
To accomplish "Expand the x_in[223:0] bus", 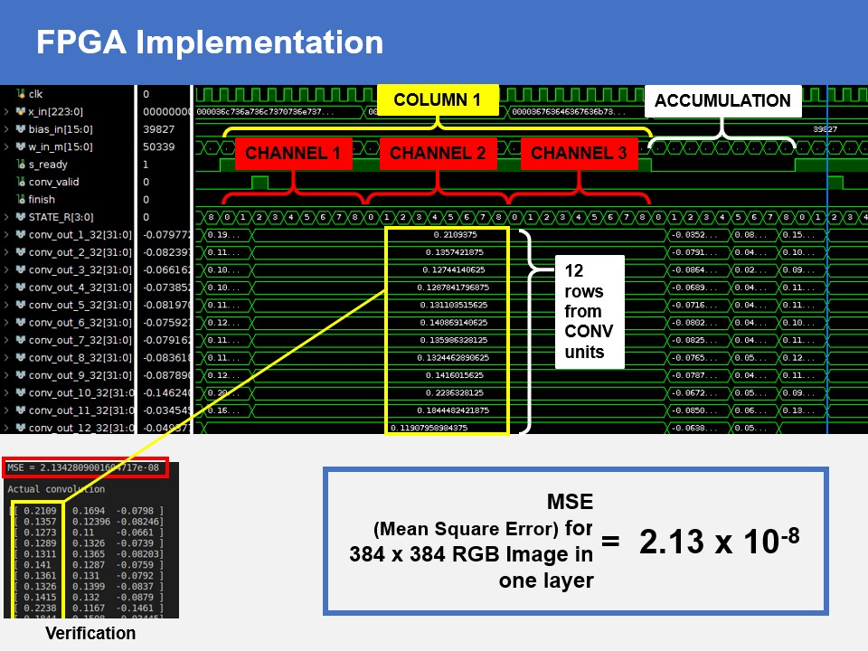I will (x=7, y=112).
